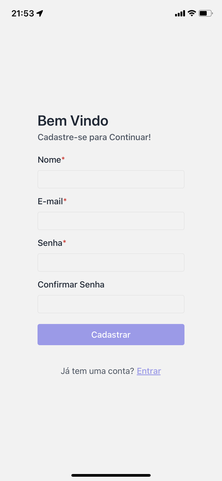
Task: Tap the 21:53 clock in status bar
Action: [x=23, y=13]
